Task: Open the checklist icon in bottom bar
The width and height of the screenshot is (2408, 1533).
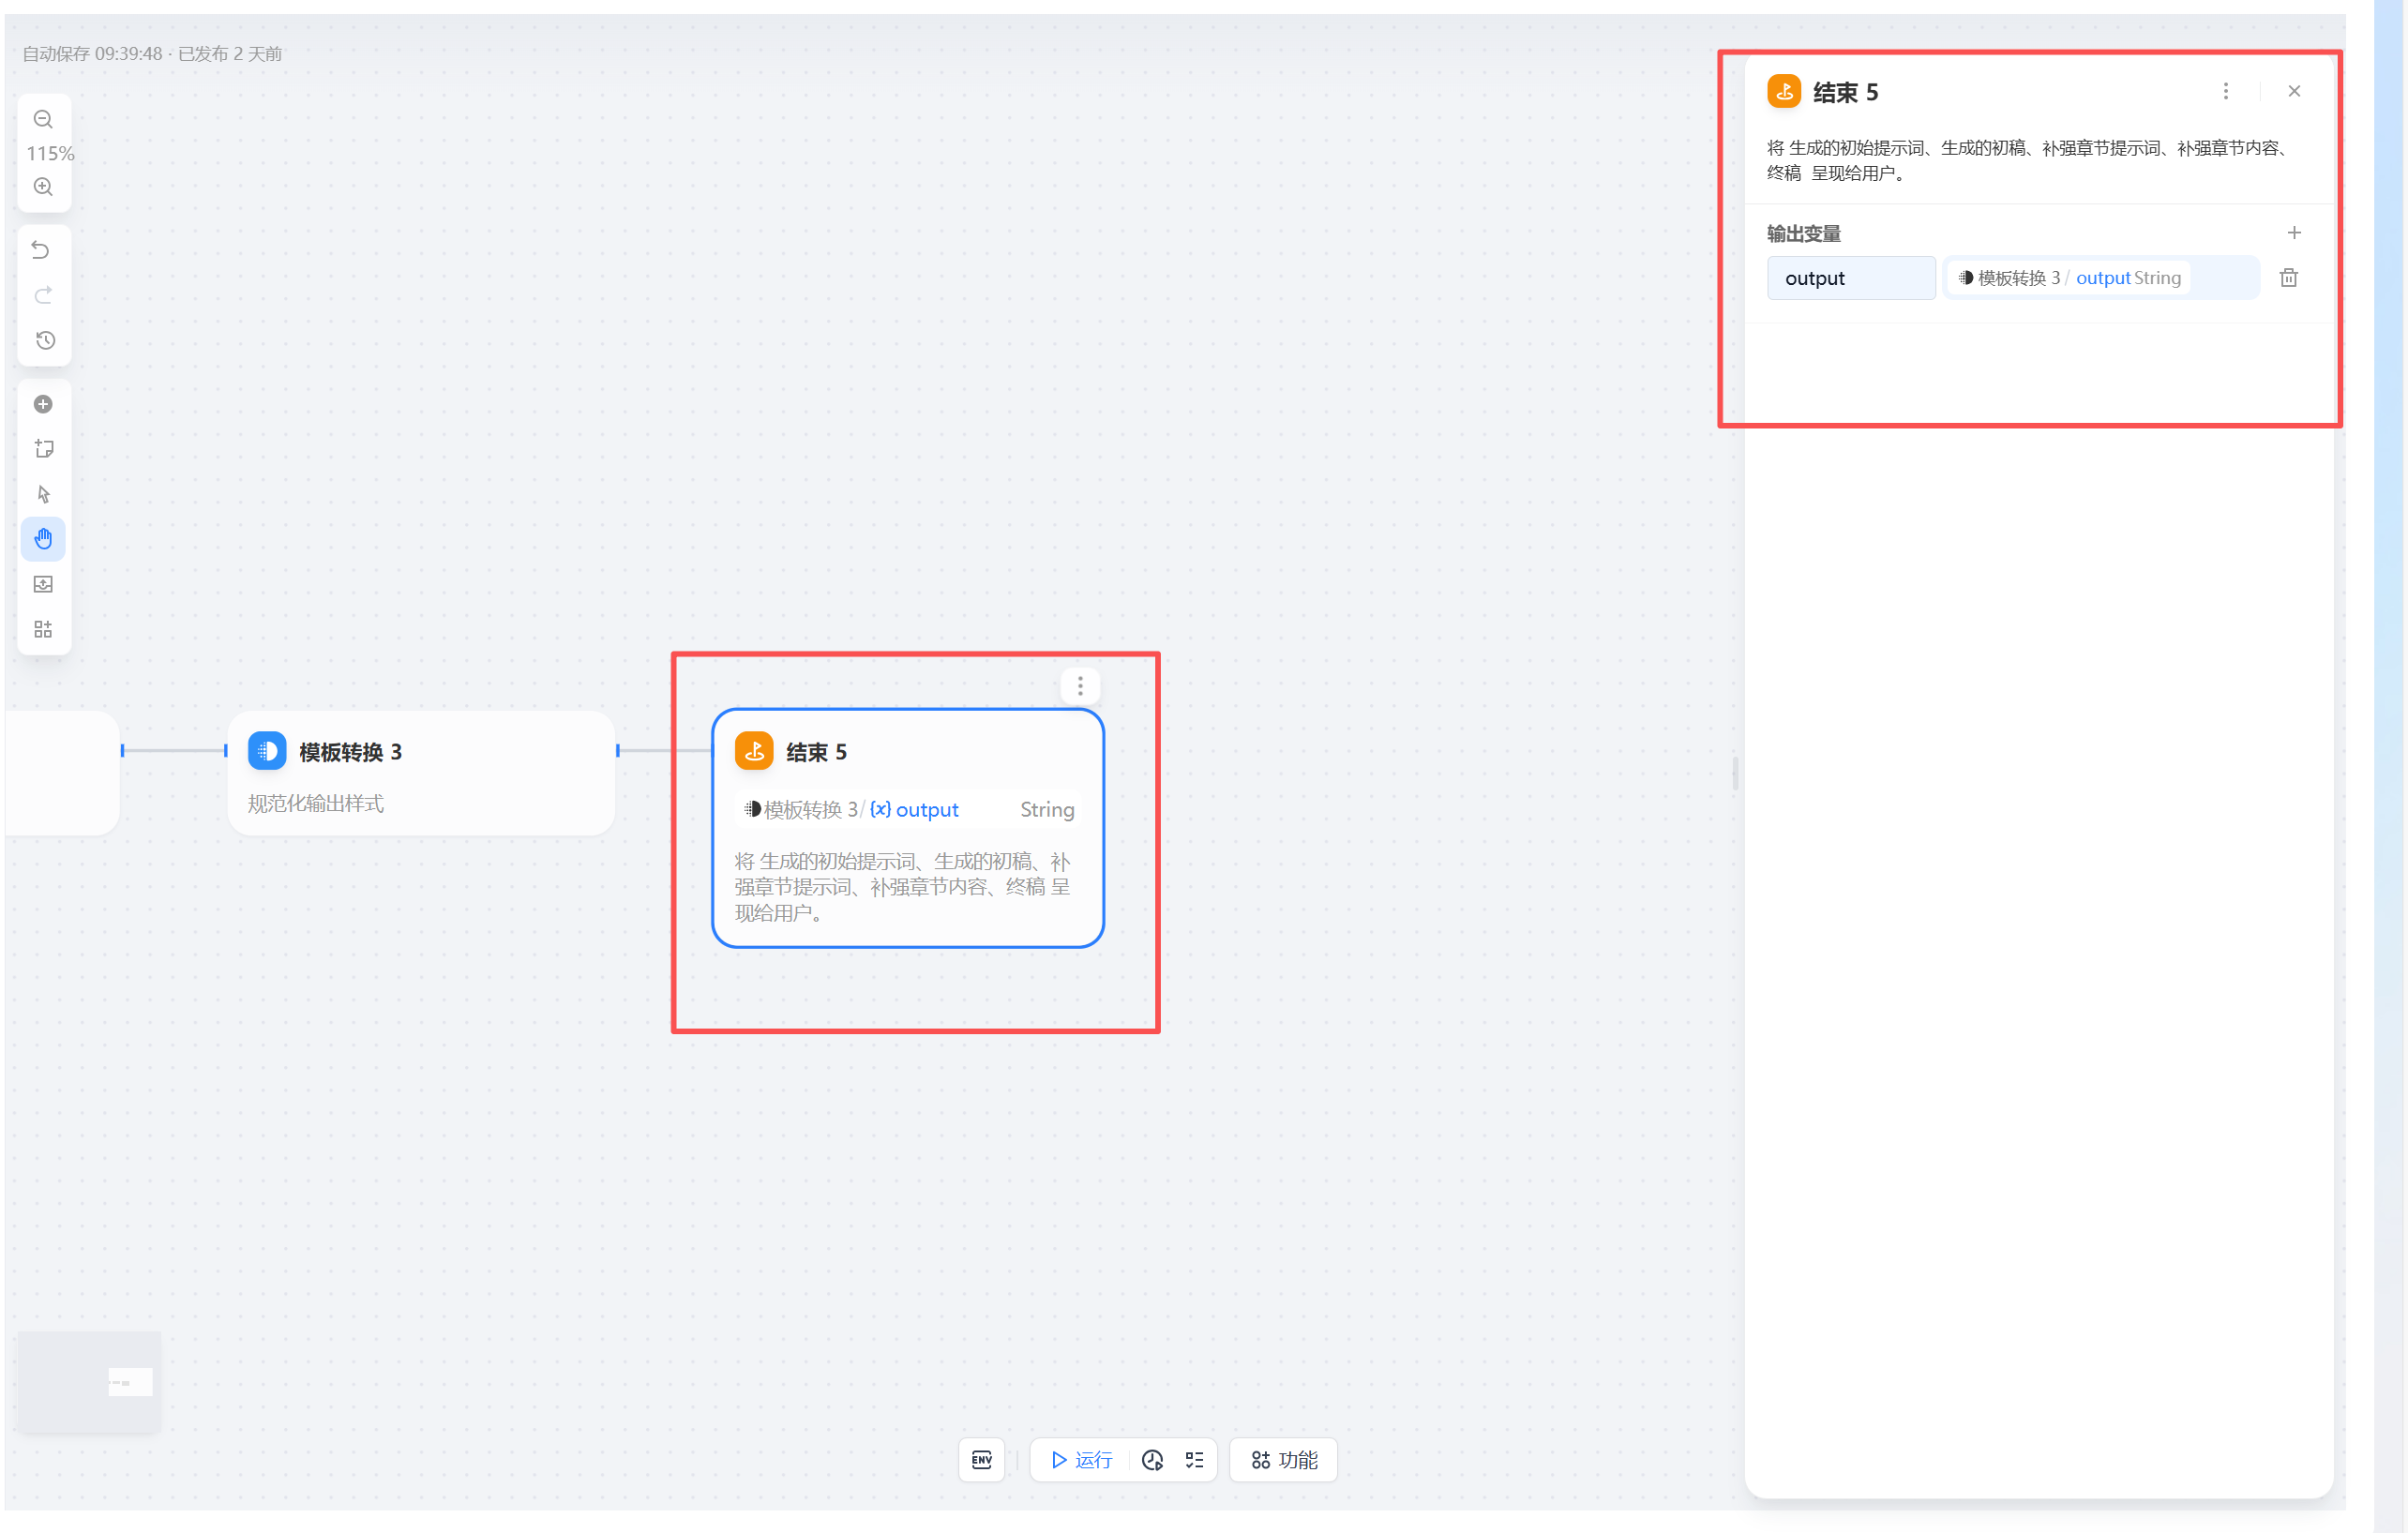Action: click(x=1194, y=1460)
